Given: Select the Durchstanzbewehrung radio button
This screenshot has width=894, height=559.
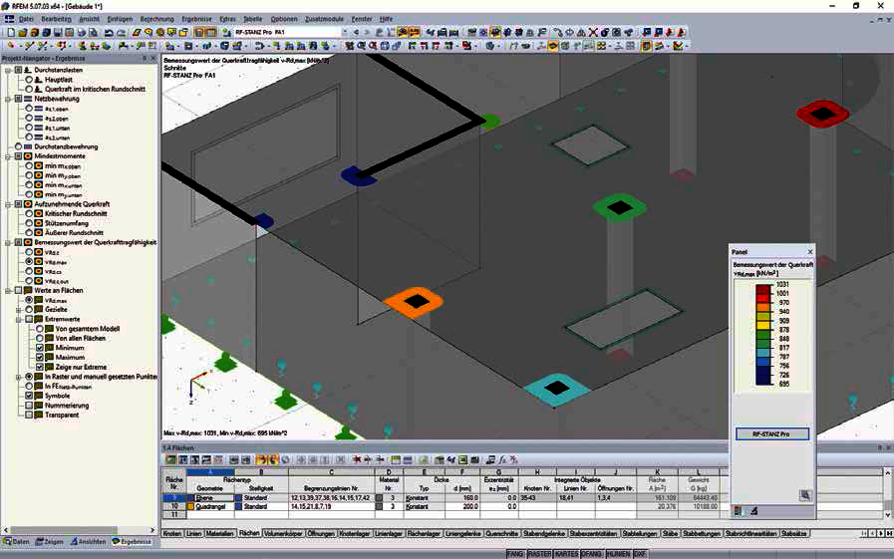Looking at the screenshot, I should (19, 146).
